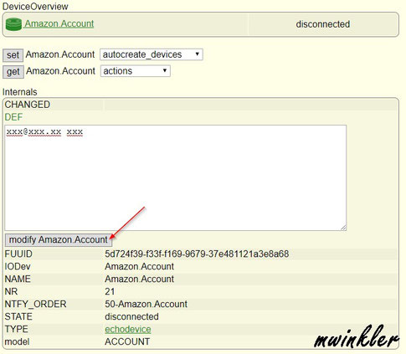Click the NR value 21

110,291
